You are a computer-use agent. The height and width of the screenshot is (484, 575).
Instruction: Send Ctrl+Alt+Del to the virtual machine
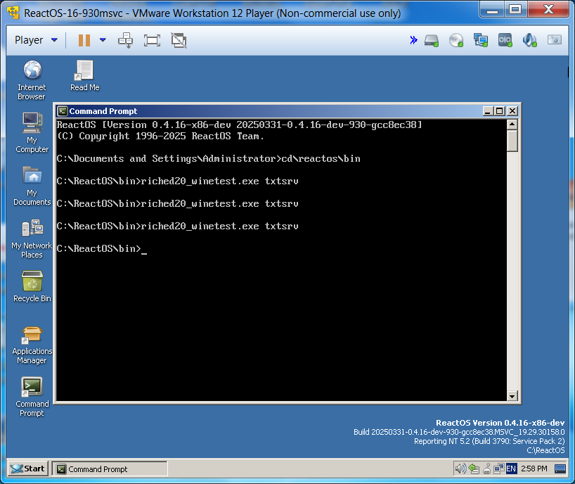point(125,40)
